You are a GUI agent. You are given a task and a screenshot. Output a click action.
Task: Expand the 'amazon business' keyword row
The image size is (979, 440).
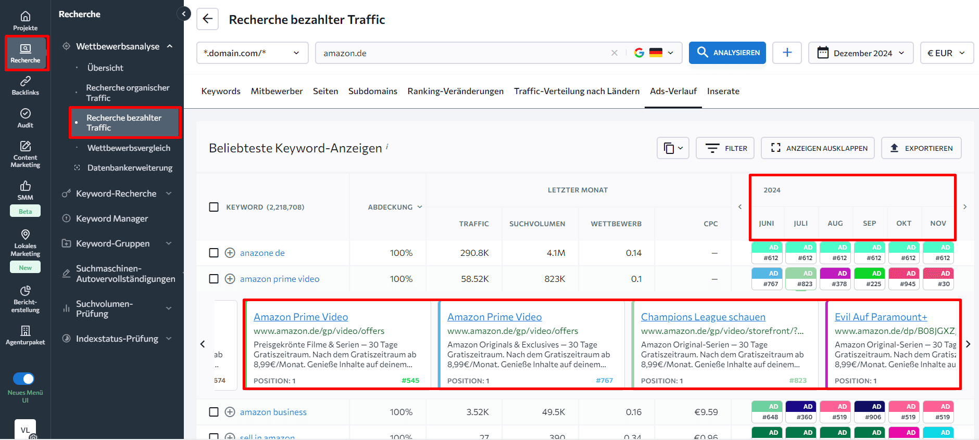[x=230, y=412]
